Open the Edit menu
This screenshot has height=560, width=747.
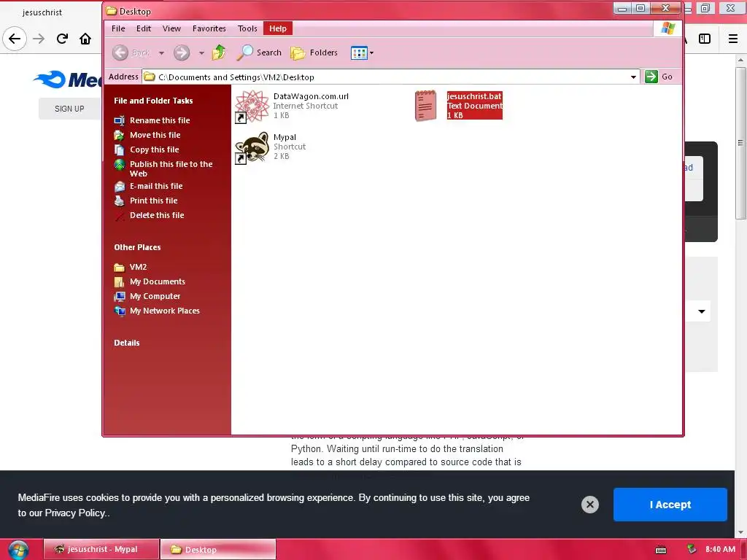144,28
